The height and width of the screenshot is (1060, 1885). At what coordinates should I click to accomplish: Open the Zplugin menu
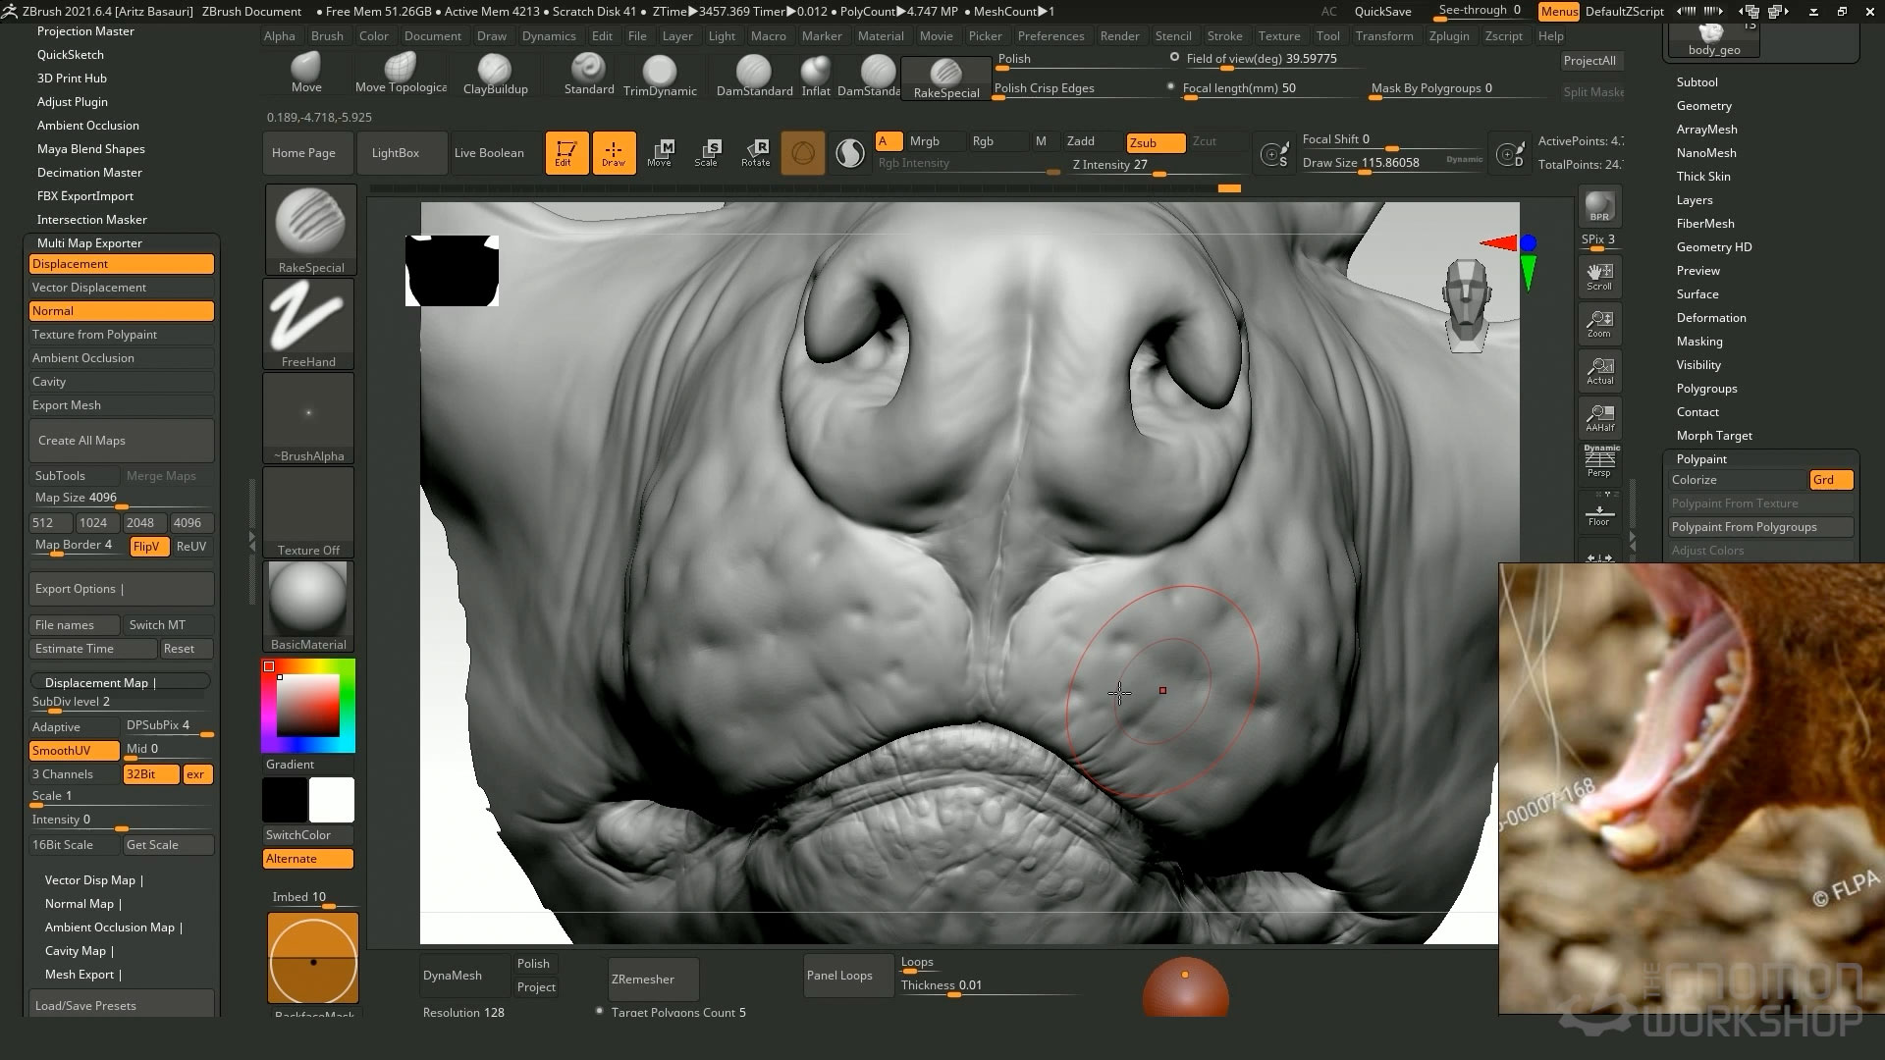[x=1448, y=36]
